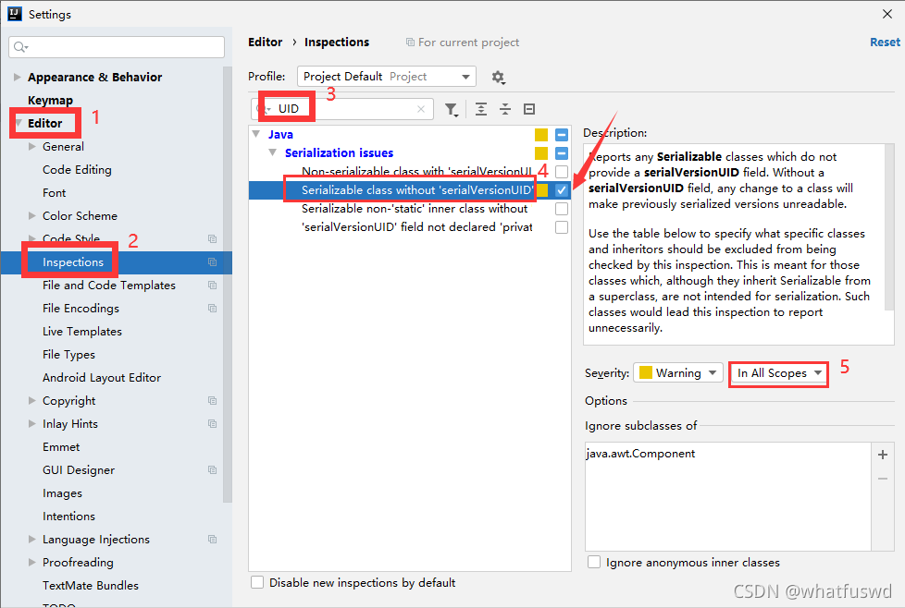Select java.awt.Component in ignore list

click(640, 454)
